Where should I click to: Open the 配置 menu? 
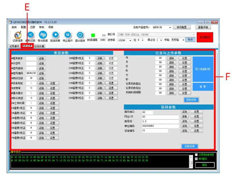point(23,27)
